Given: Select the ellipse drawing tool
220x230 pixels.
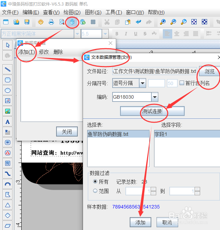Looking at the screenshot, I should pyautogui.click(x=8, y=90).
